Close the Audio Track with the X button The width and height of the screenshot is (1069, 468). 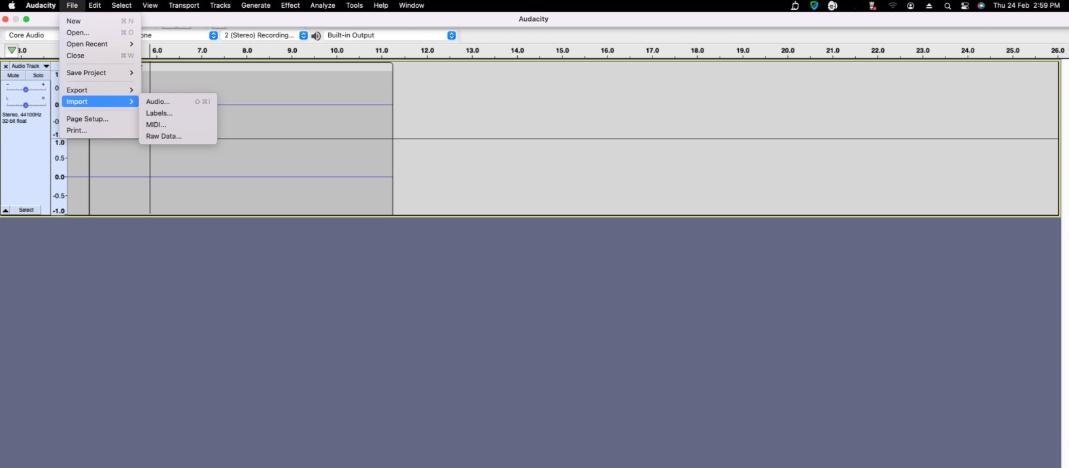[x=5, y=66]
